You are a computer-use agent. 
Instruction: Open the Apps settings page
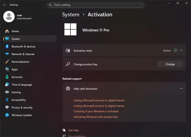(30, 69)
